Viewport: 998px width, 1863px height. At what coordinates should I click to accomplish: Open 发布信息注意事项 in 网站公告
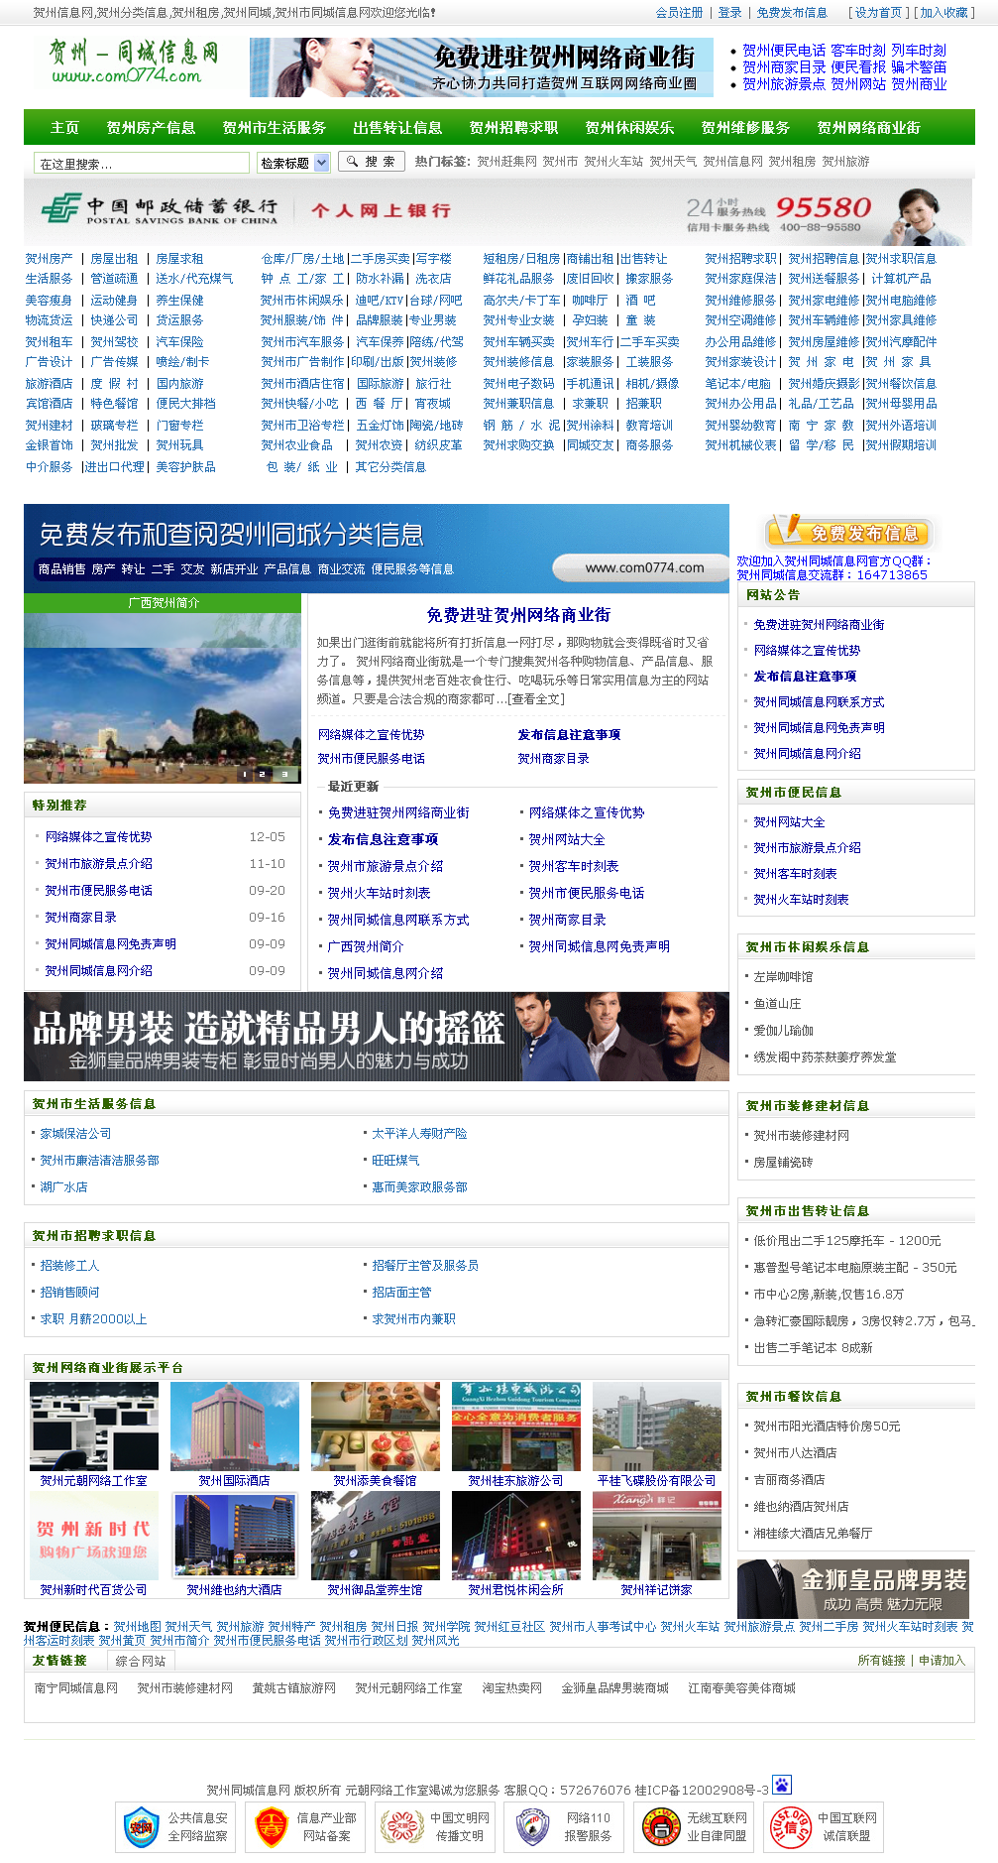[x=805, y=677]
